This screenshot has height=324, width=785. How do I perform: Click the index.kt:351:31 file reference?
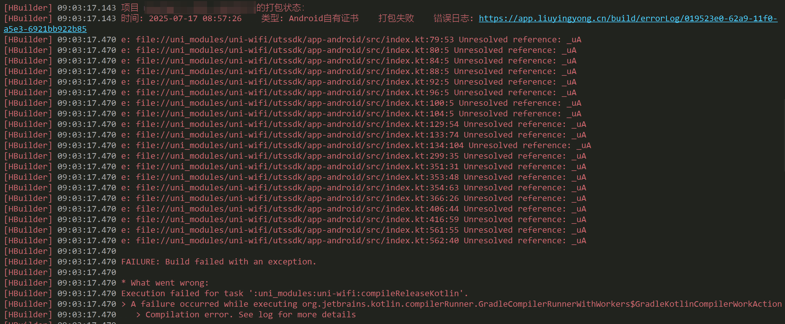pyautogui.click(x=297, y=167)
